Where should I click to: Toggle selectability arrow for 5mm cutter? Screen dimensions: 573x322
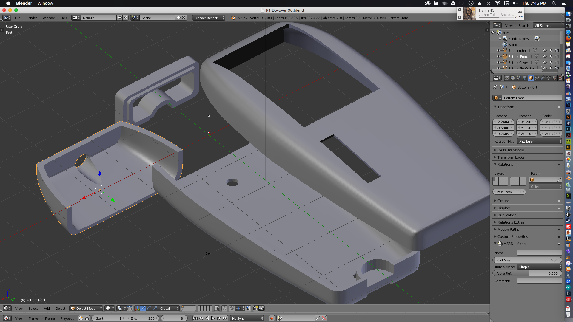click(551, 50)
